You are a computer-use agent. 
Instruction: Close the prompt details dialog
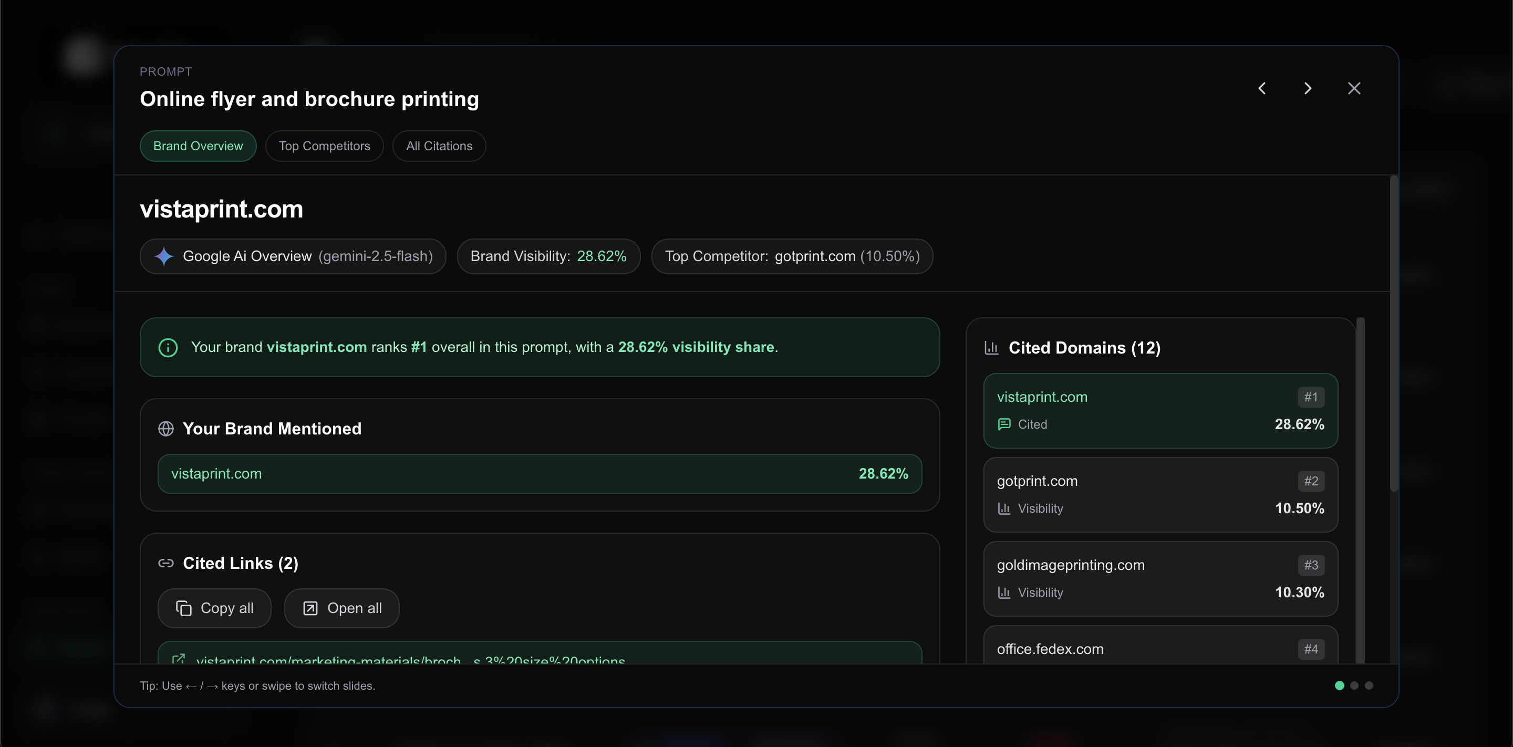point(1354,88)
